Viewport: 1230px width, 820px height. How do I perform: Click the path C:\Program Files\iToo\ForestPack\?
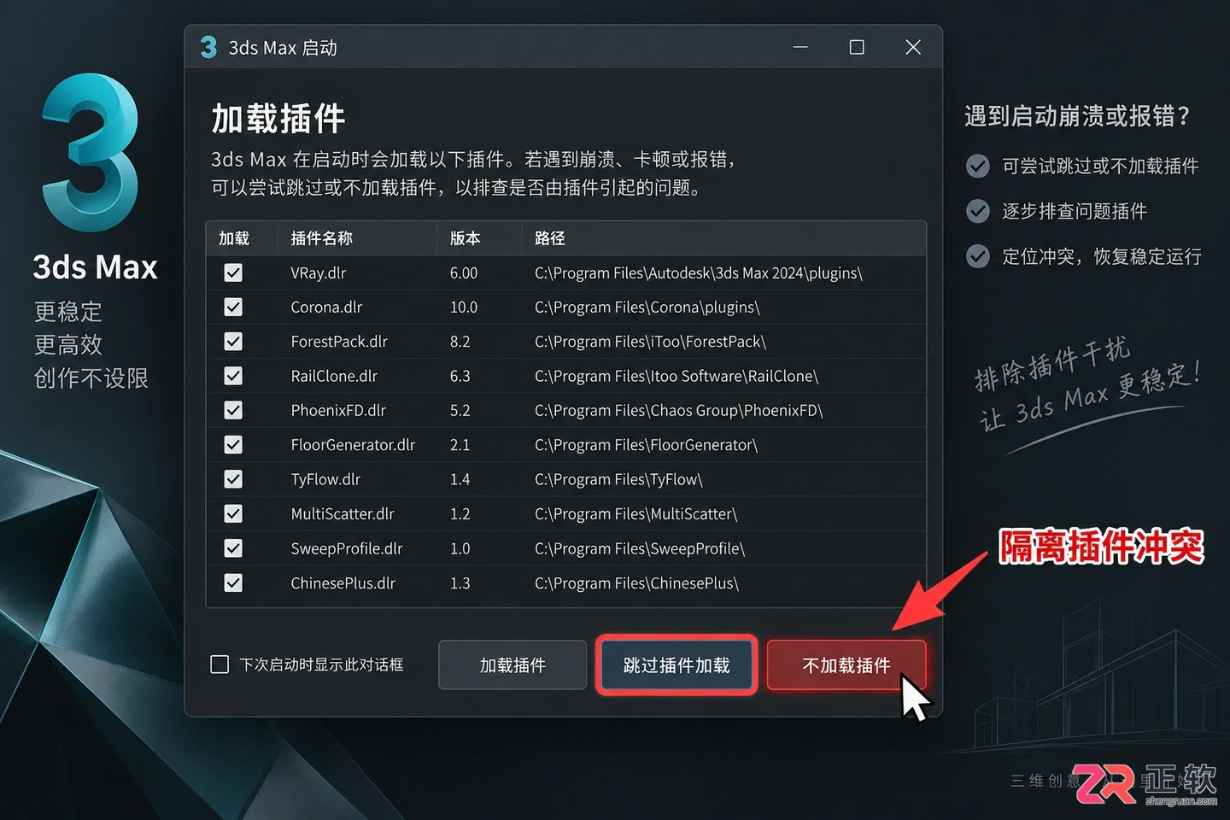(651, 342)
